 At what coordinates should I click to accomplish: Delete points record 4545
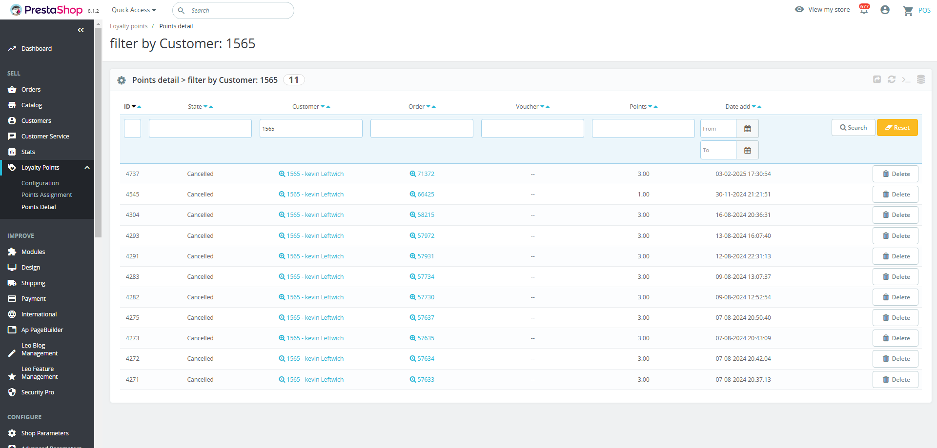[x=896, y=195]
